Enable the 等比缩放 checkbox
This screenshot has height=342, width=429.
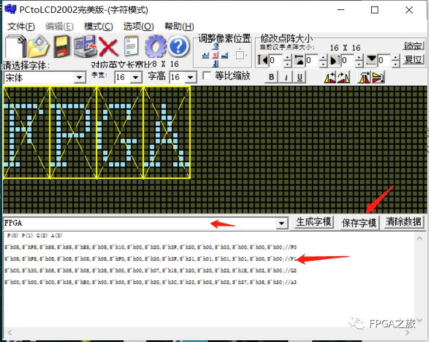click(207, 76)
